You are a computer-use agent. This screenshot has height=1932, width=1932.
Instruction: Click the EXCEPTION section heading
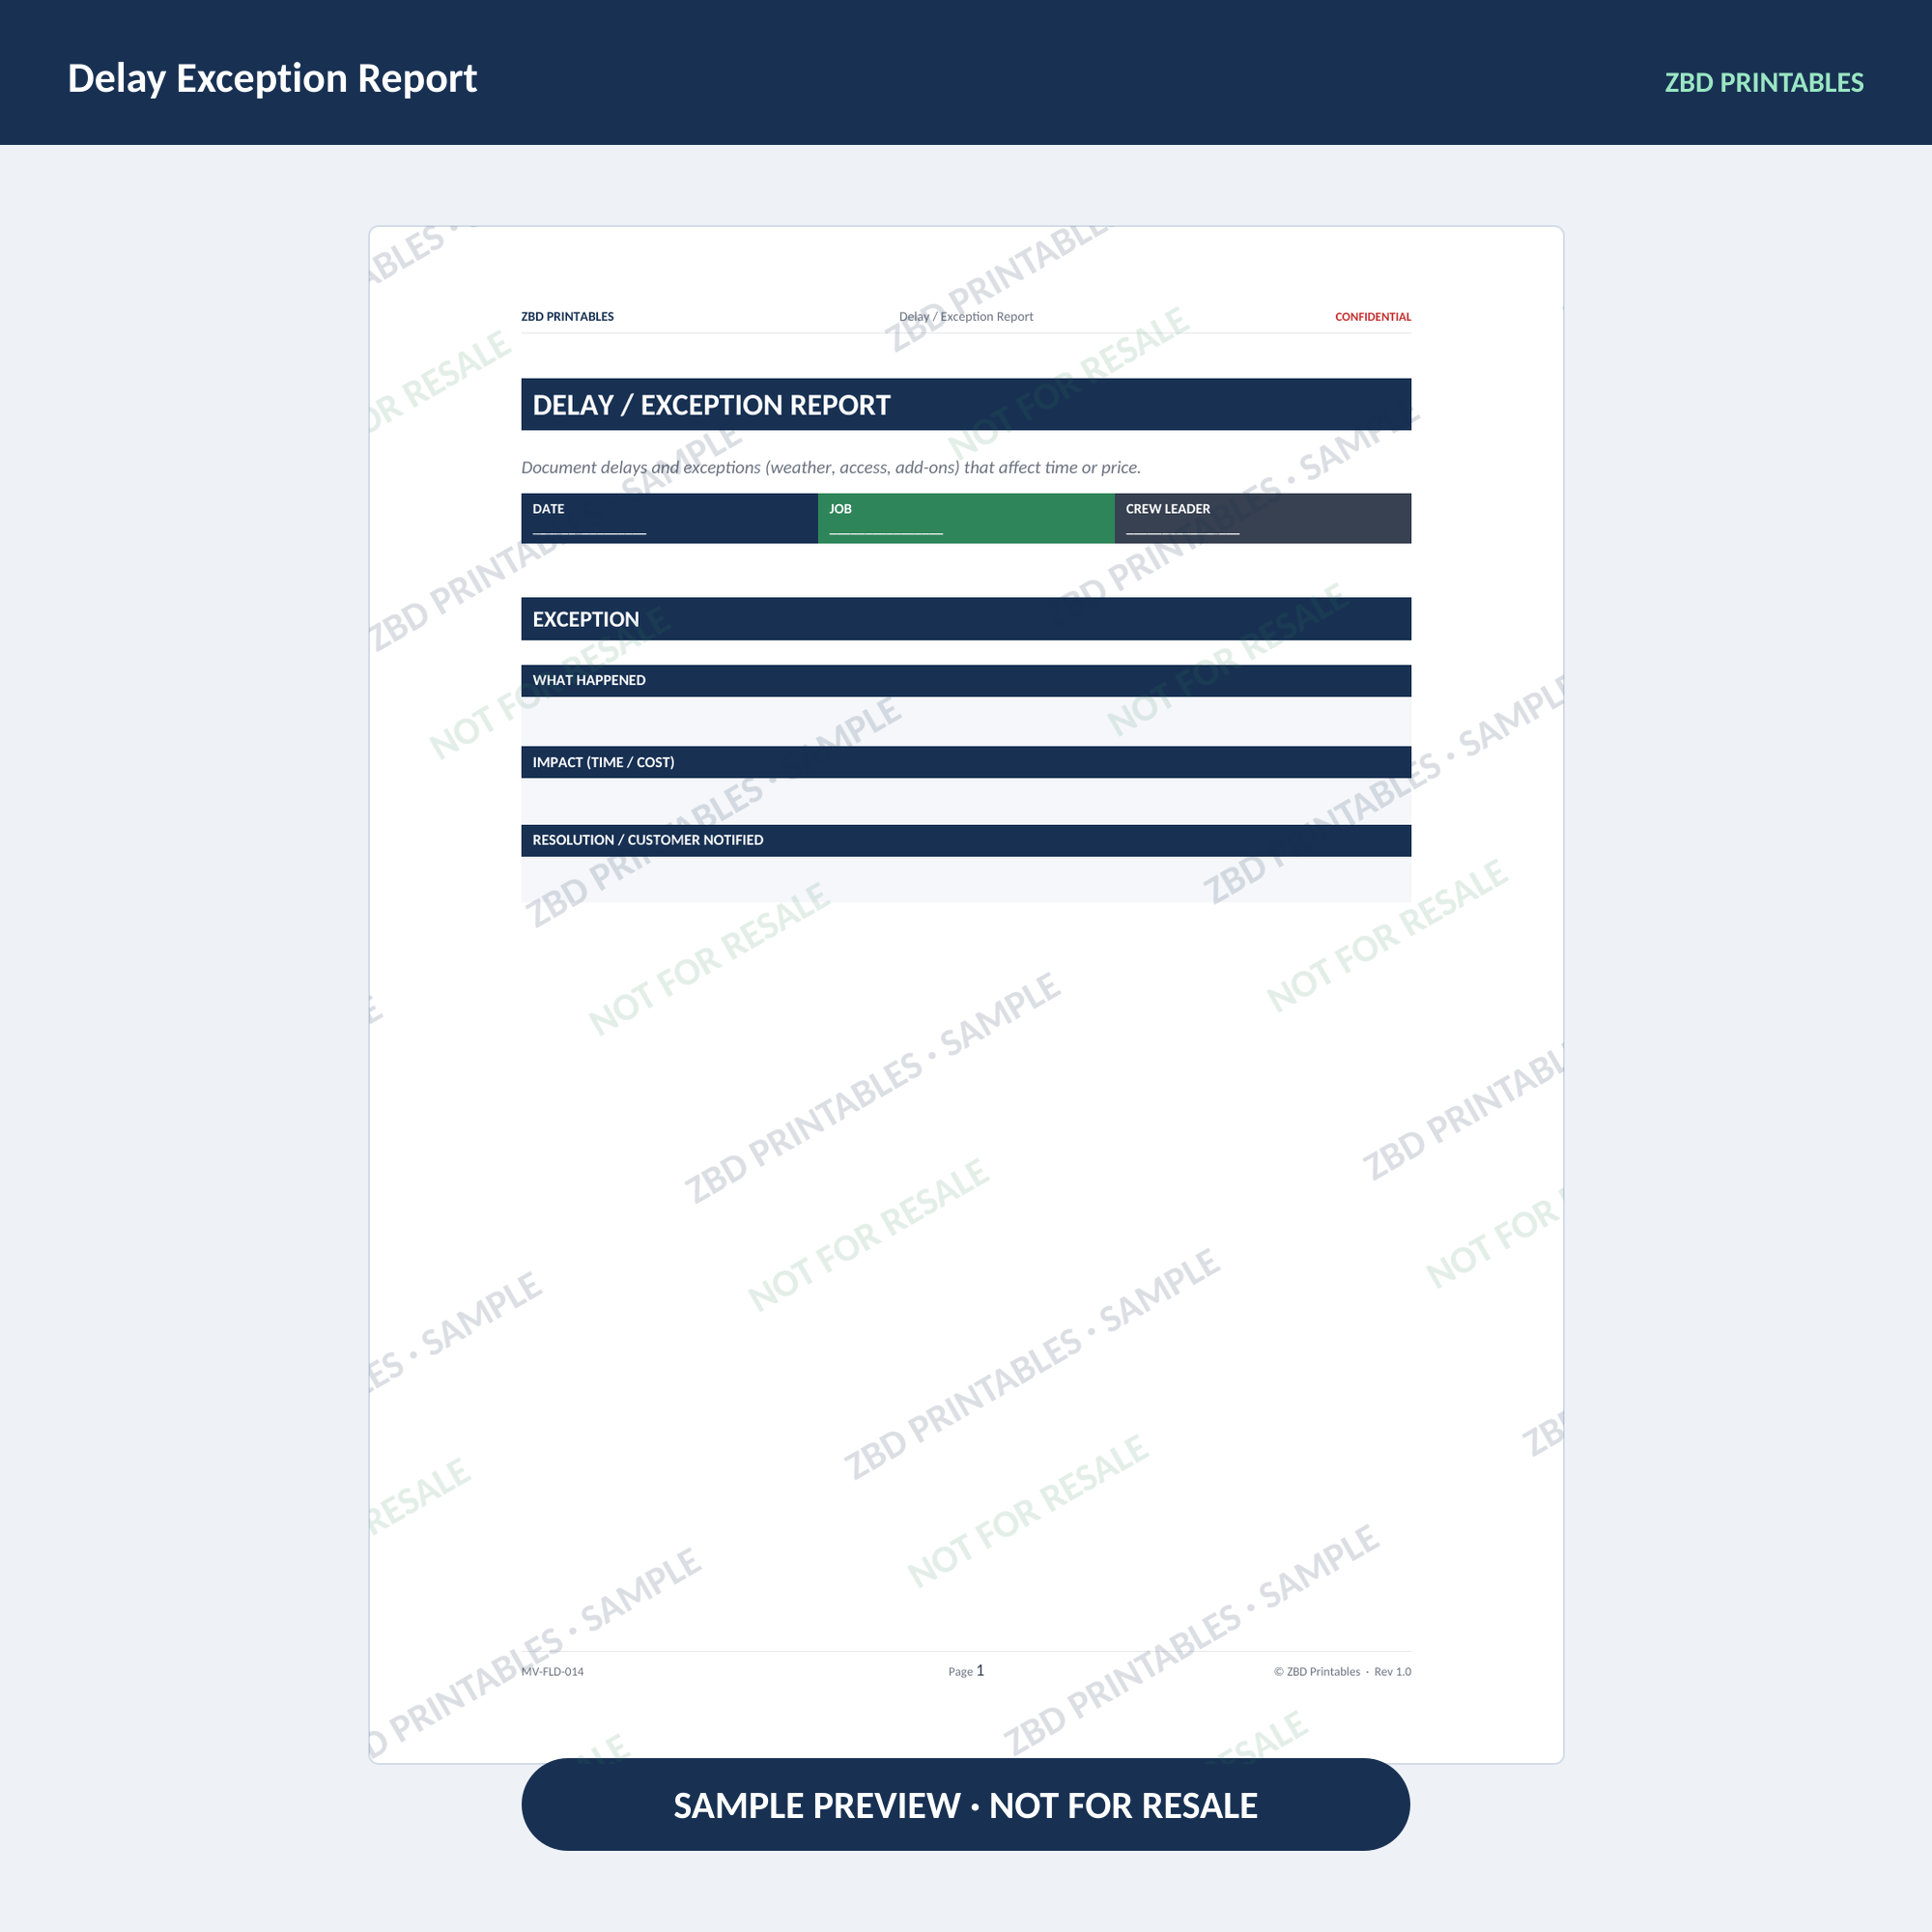(x=966, y=619)
